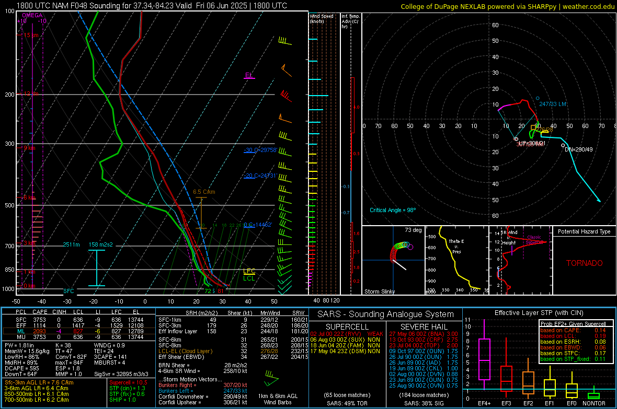Click the Eff Inflow Layer row
The height and width of the screenshot is (409, 617).
pos(233,331)
